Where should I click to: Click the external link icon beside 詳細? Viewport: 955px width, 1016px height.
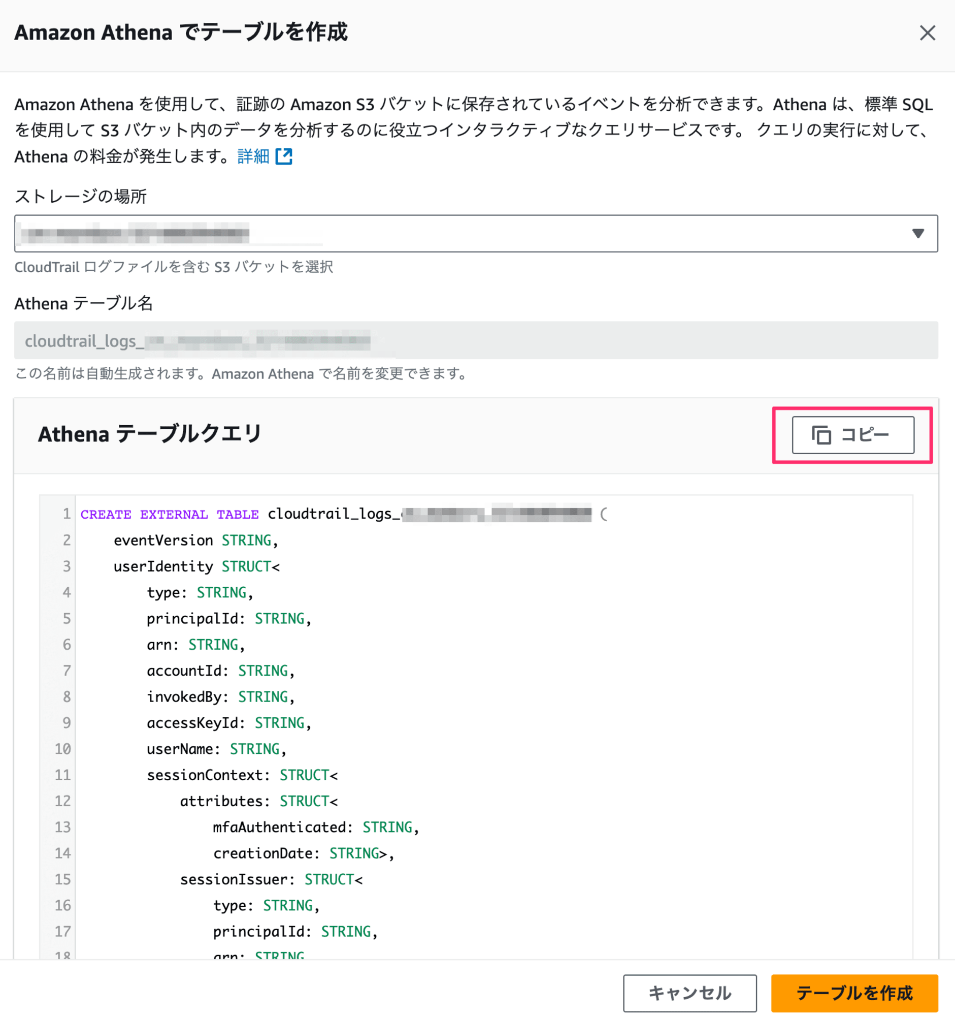284,156
